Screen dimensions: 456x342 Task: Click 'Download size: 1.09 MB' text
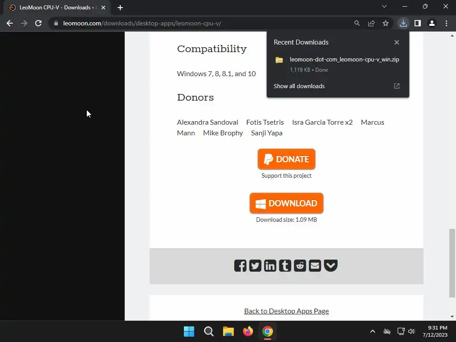pyautogui.click(x=286, y=220)
